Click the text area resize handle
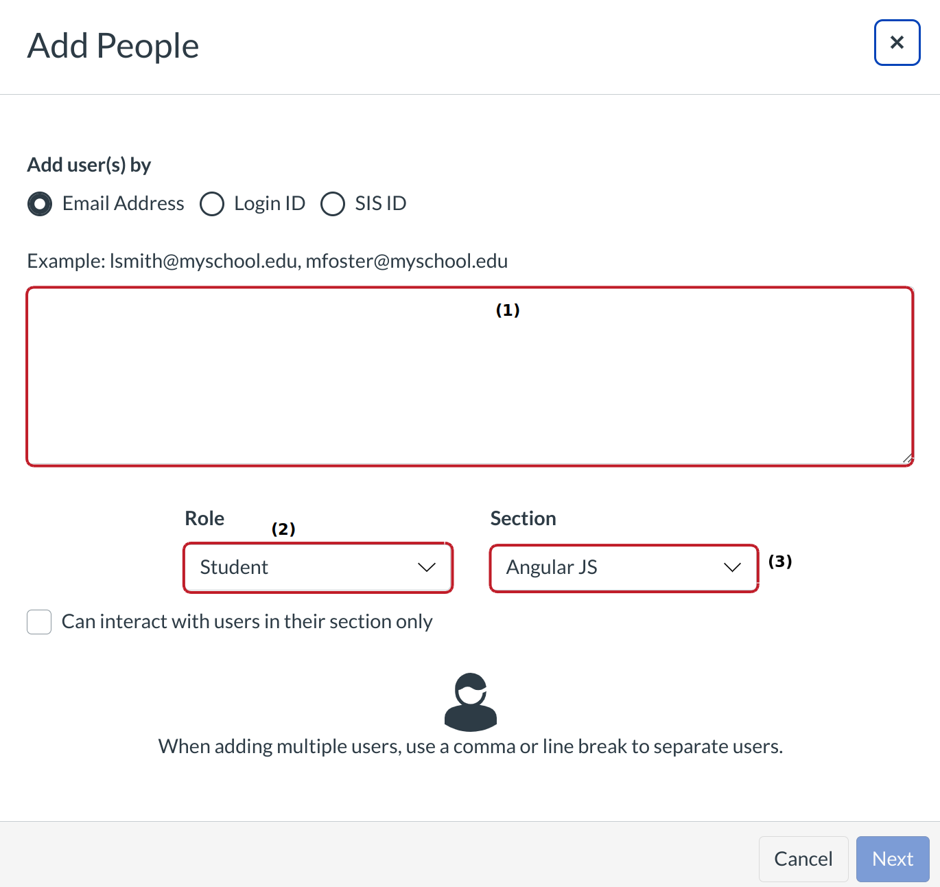Viewport: 940px width, 887px height. (x=907, y=459)
